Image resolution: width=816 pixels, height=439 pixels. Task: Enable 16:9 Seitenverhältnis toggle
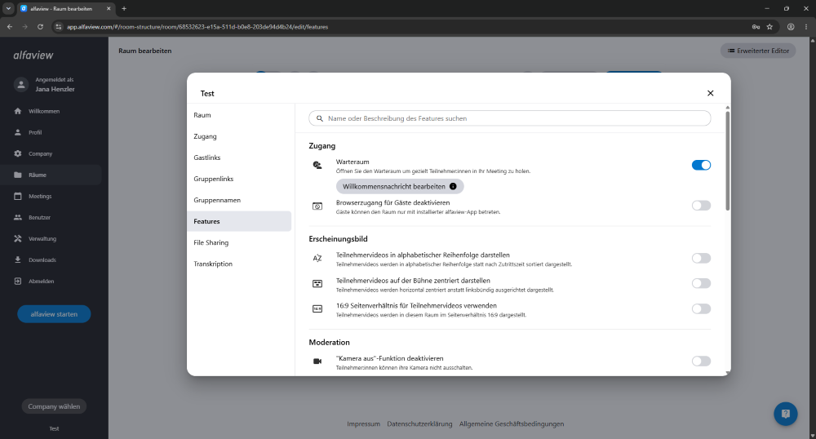pyautogui.click(x=701, y=309)
